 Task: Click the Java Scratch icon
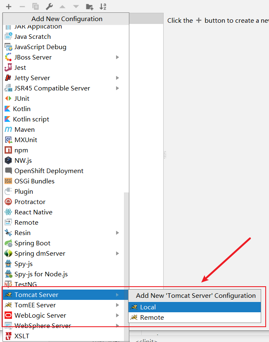point(8,36)
